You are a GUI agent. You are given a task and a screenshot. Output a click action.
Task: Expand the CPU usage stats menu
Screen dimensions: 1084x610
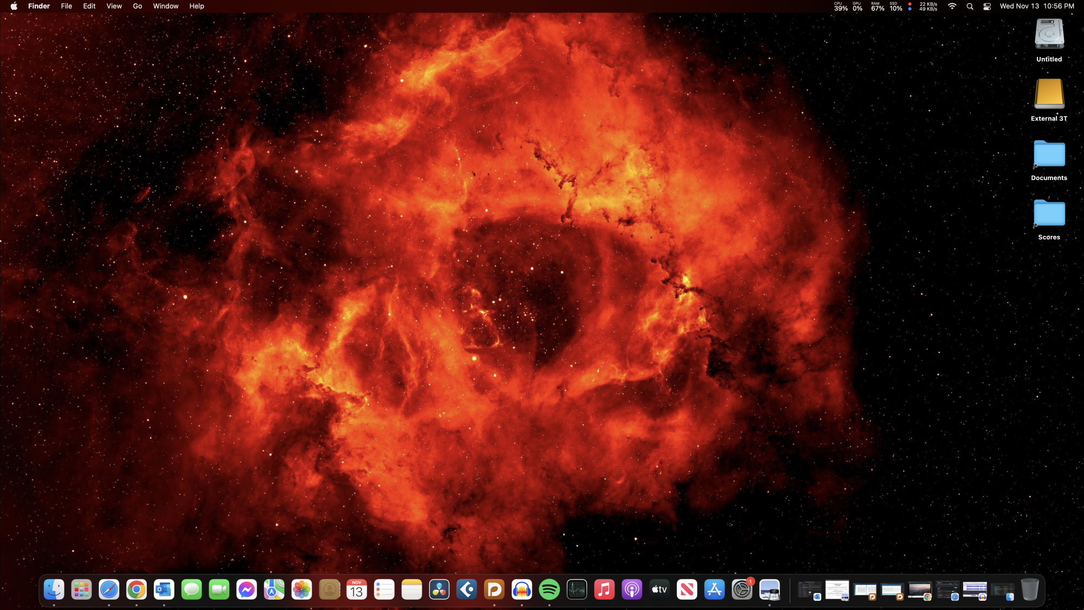point(841,7)
